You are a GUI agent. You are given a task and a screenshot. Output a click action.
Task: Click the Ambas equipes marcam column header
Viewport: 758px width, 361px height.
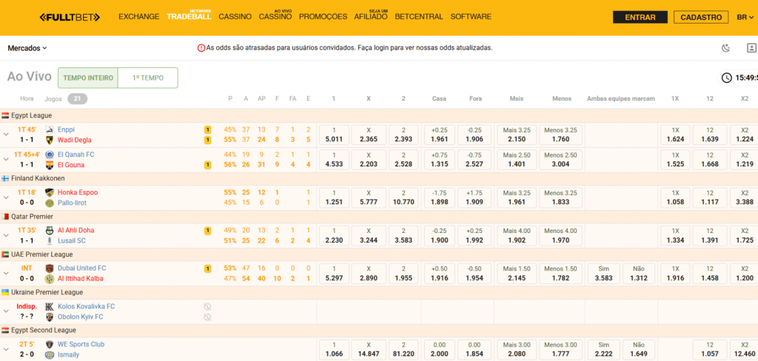pos(621,98)
